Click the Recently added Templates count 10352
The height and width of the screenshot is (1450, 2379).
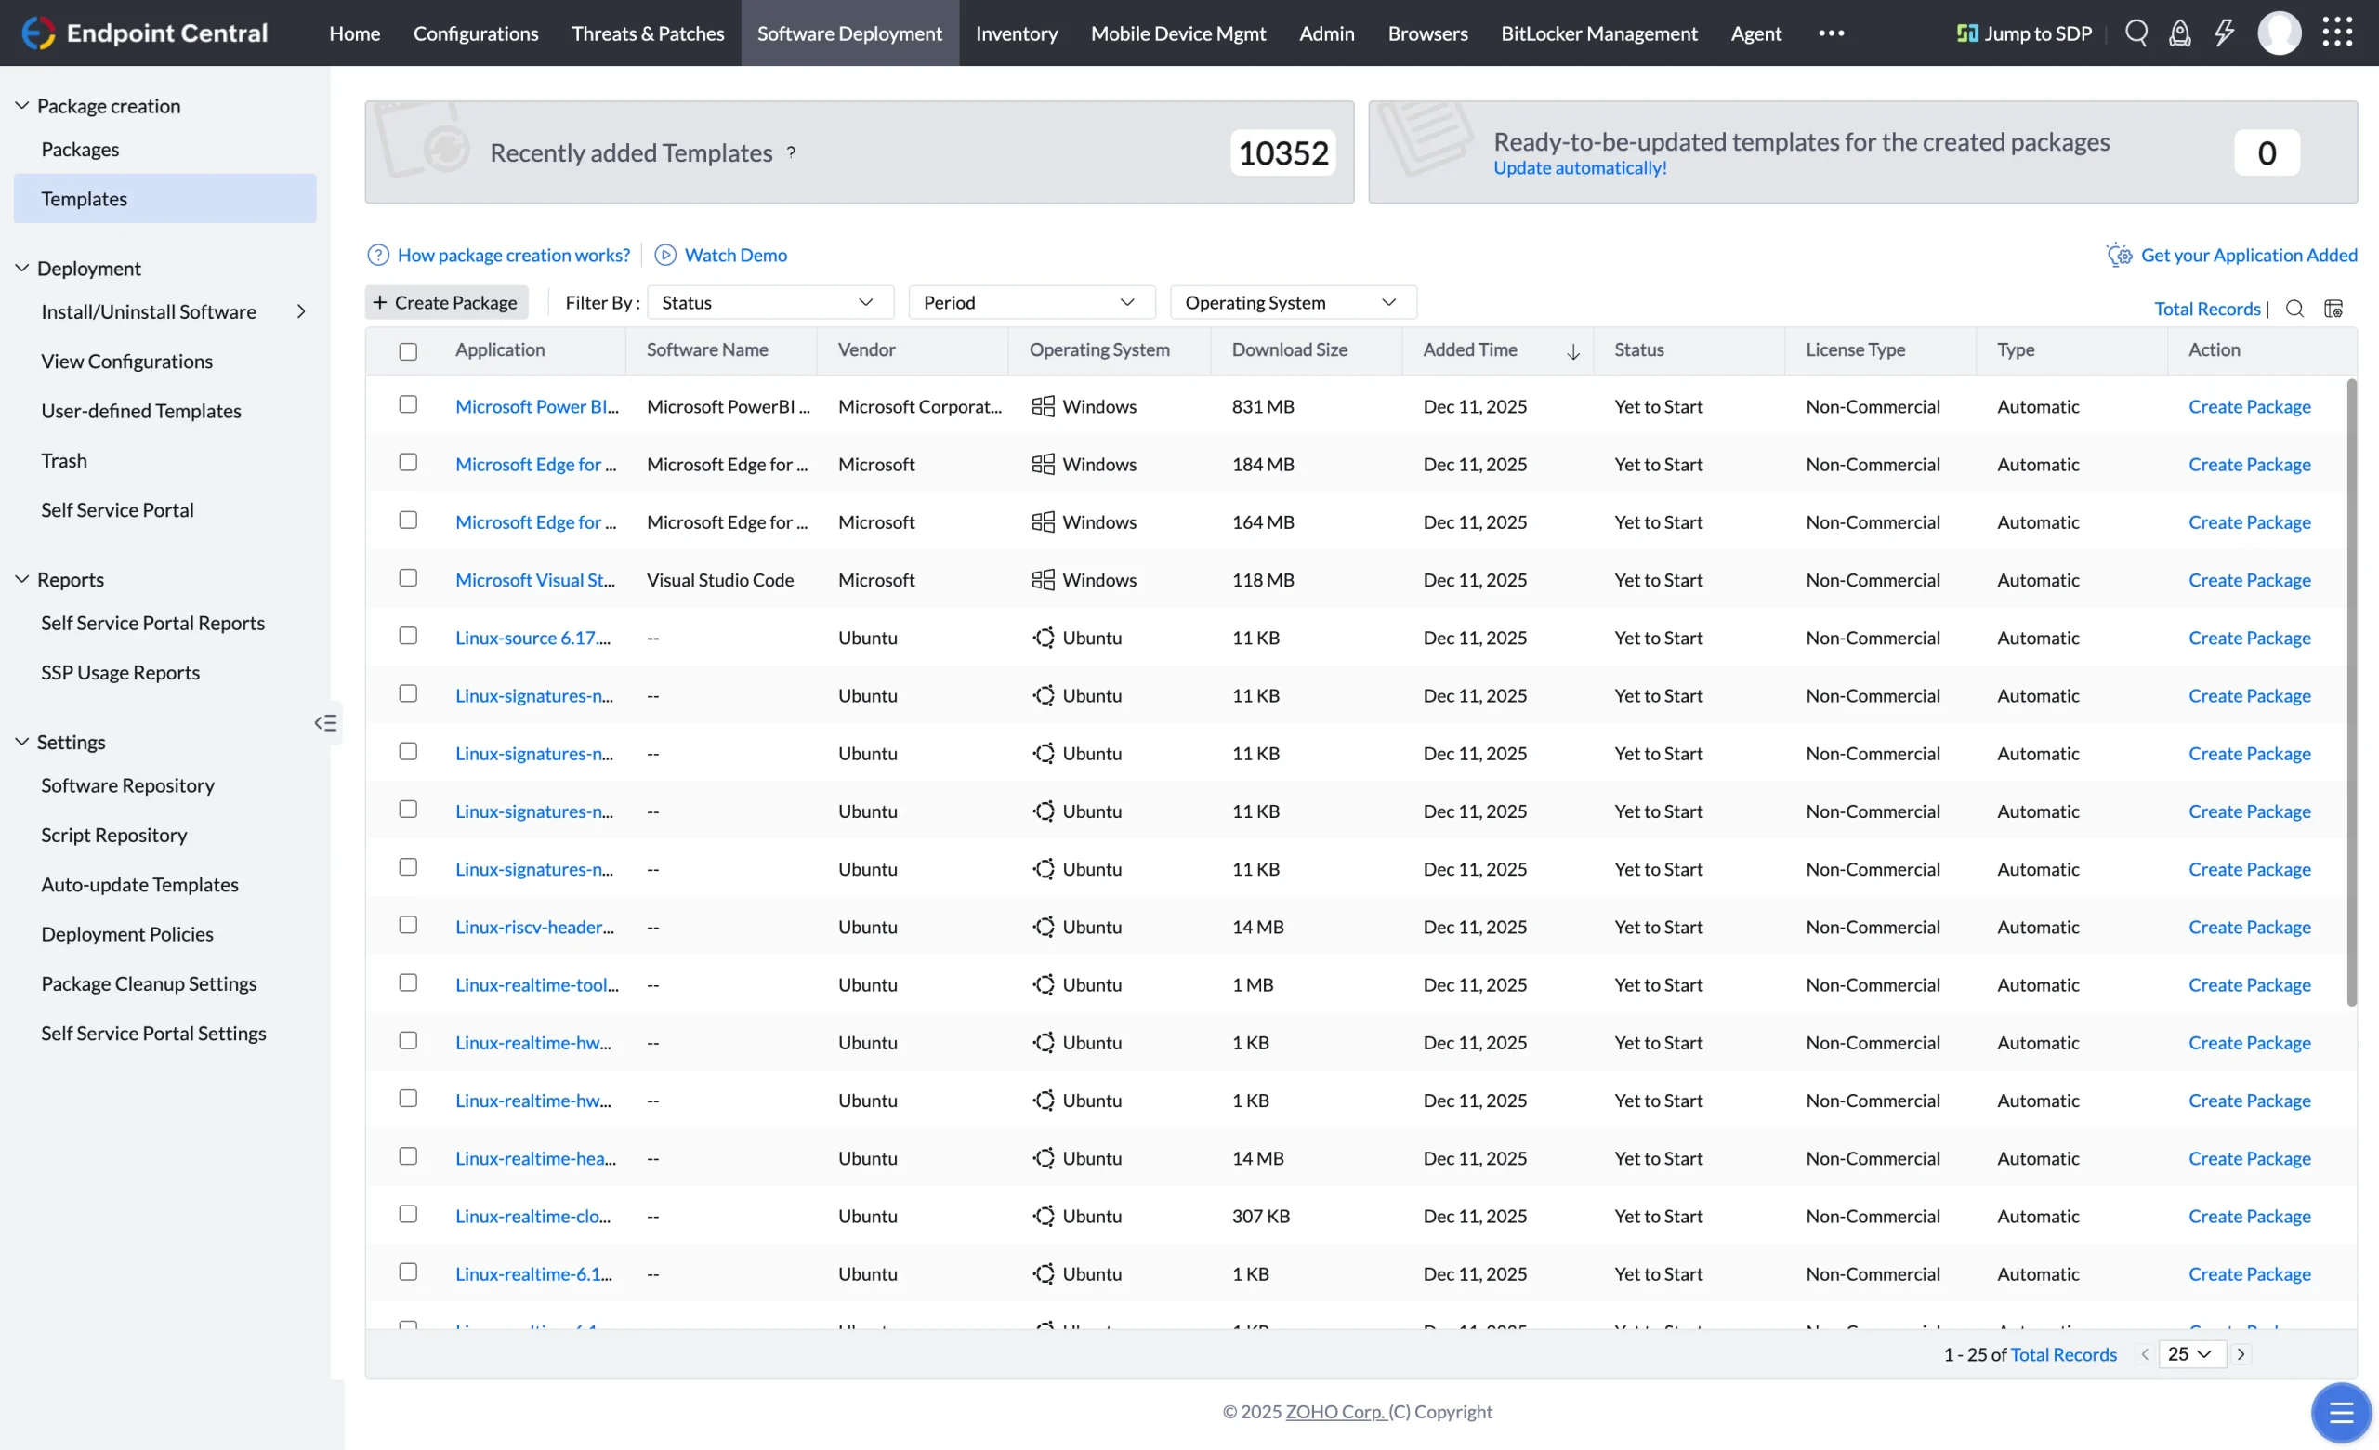click(x=1283, y=152)
